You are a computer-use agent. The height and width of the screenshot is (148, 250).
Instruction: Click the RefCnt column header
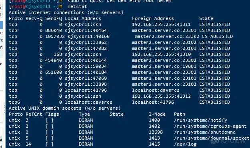[x=34, y=114]
